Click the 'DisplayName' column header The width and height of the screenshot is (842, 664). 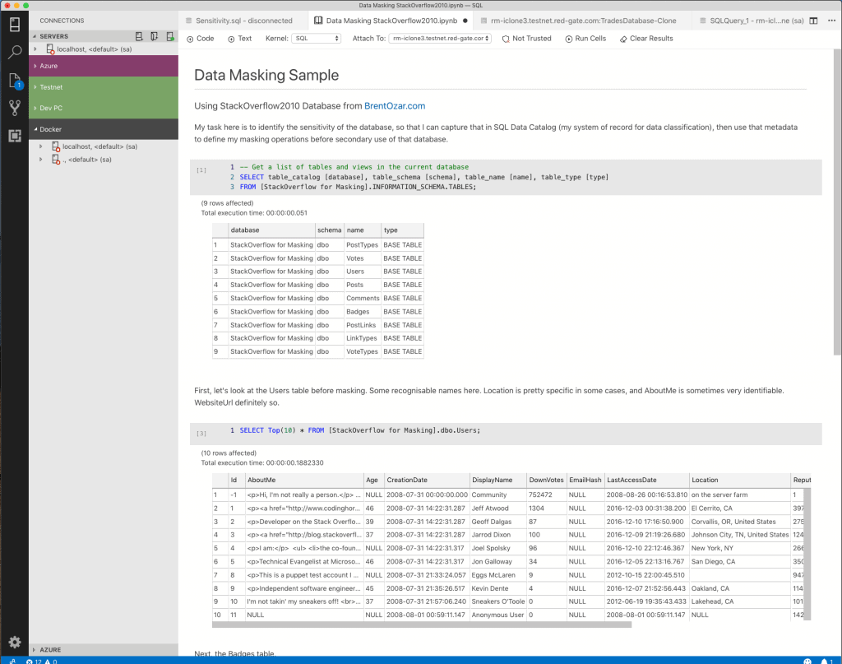click(497, 480)
